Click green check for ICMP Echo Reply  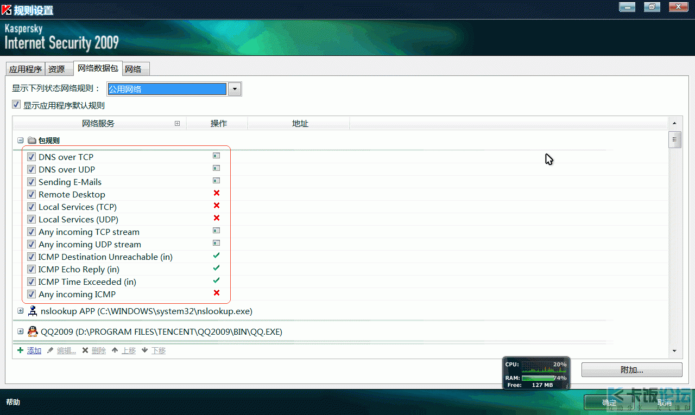coord(217,268)
